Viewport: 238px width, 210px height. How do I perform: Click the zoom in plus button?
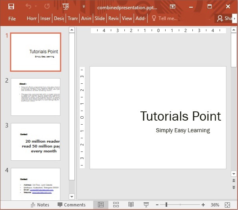coord(203,205)
